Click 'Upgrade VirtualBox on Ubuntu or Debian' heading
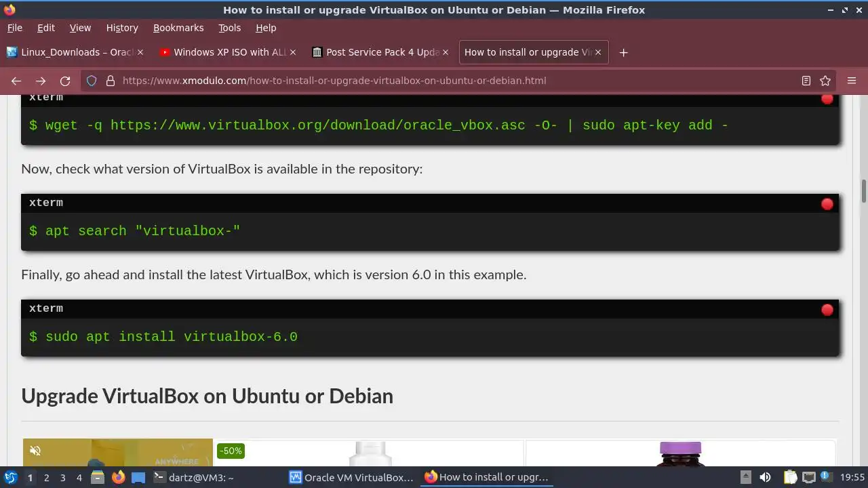The image size is (868, 488). coord(207,396)
